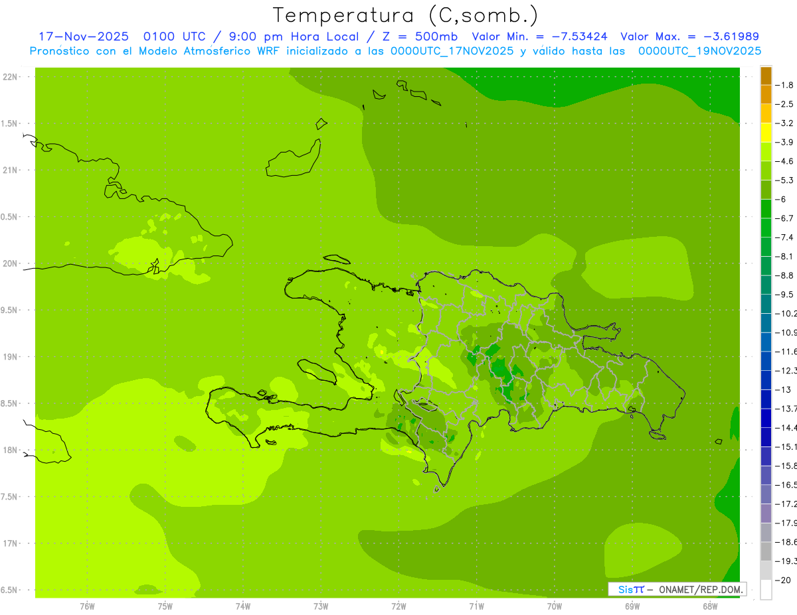Click the '17N' latitude label
Image resolution: width=797 pixels, height=615 pixels.
click(x=10, y=543)
